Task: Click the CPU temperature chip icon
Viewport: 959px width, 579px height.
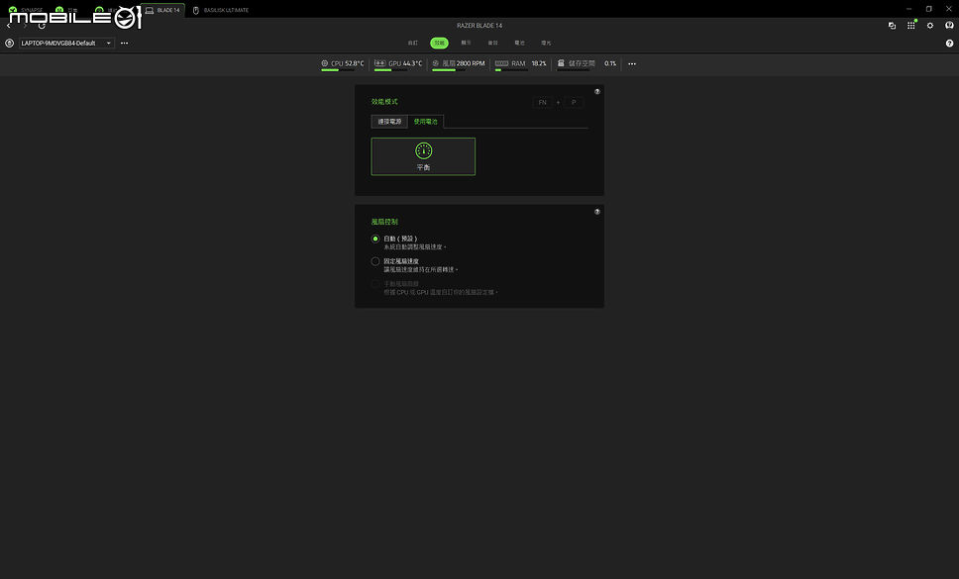Action: pos(325,63)
